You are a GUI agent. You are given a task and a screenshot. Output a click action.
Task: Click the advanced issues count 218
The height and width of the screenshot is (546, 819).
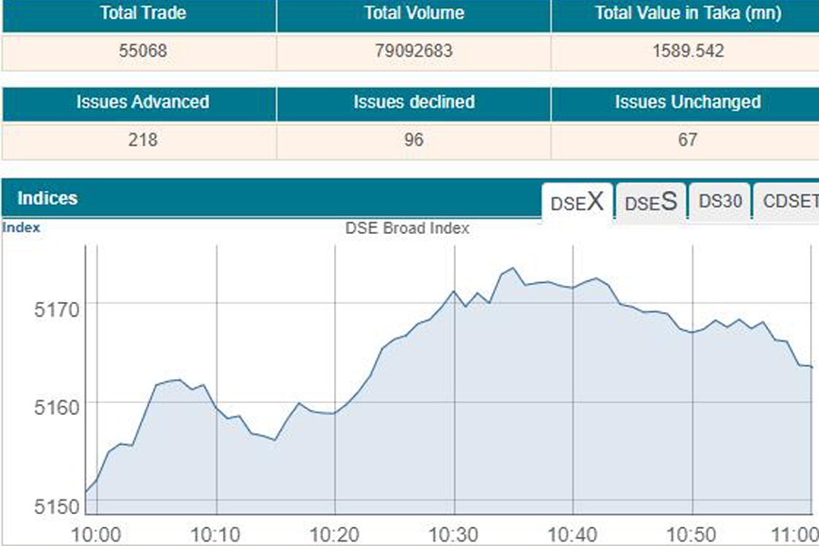[143, 140]
